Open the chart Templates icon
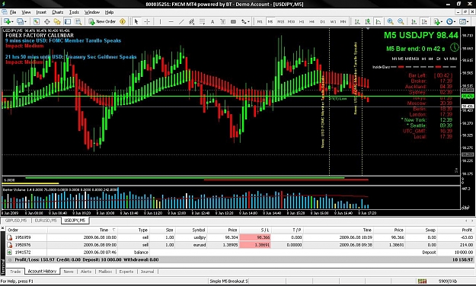The image size is (476, 286). point(462,21)
